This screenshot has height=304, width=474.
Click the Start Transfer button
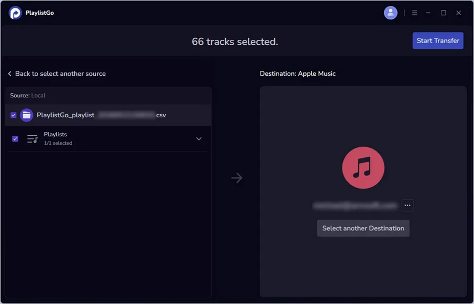tap(438, 40)
